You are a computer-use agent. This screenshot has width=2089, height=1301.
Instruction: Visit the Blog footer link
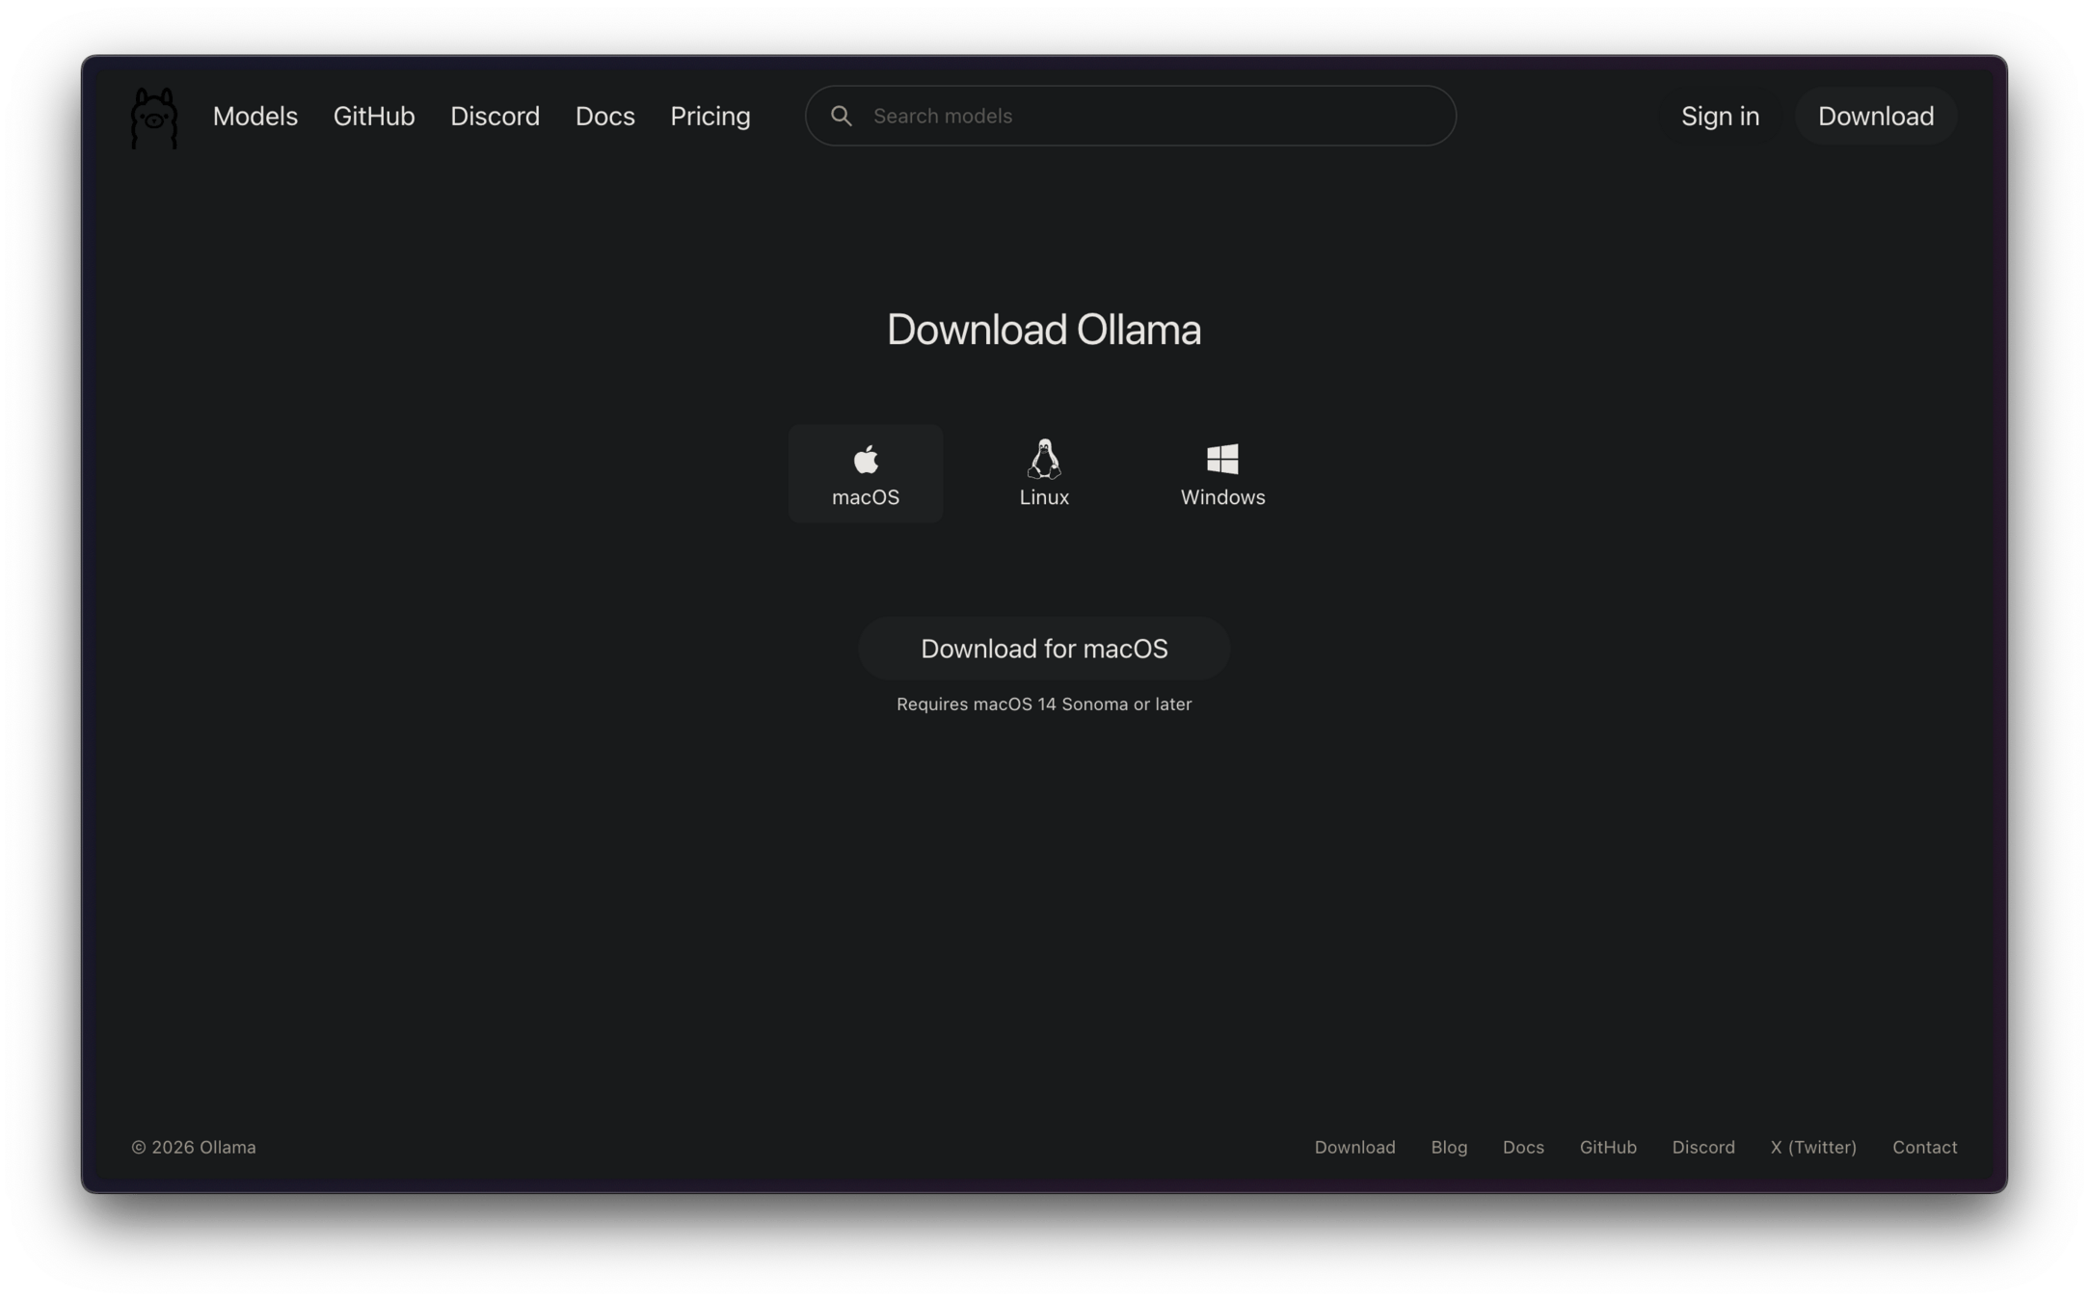click(1449, 1147)
